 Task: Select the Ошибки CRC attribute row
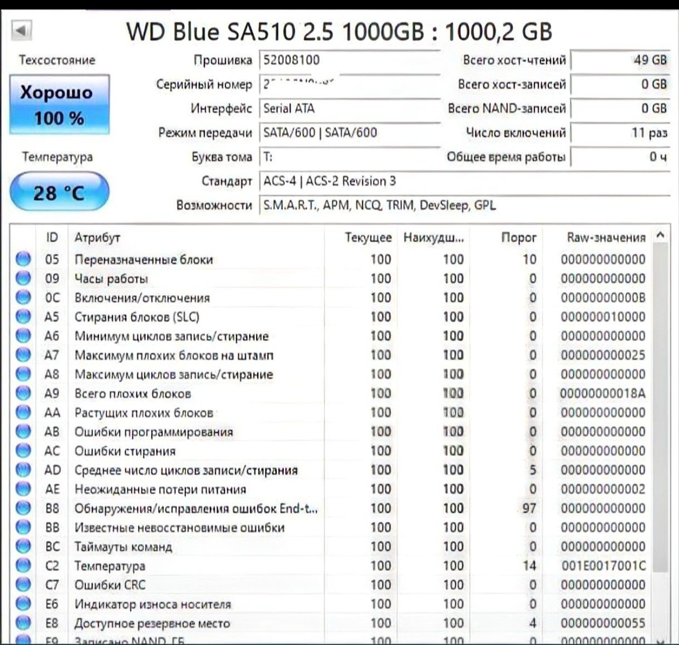tap(332, 585)
